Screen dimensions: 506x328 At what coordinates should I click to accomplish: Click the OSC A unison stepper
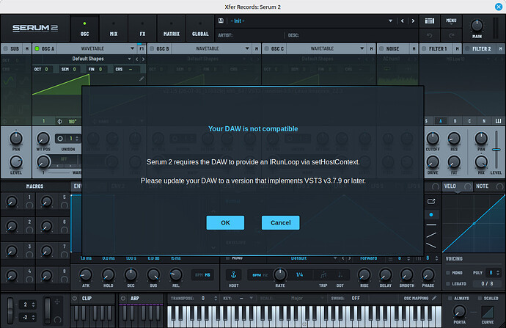point(77,139)
